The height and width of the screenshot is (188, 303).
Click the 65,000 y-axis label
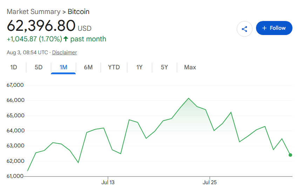tap(15, 116)
